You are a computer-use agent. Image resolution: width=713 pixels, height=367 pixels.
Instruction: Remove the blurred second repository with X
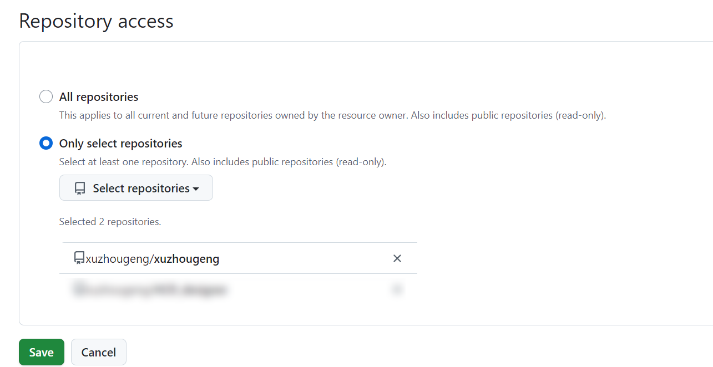click(x=397, y=289)
